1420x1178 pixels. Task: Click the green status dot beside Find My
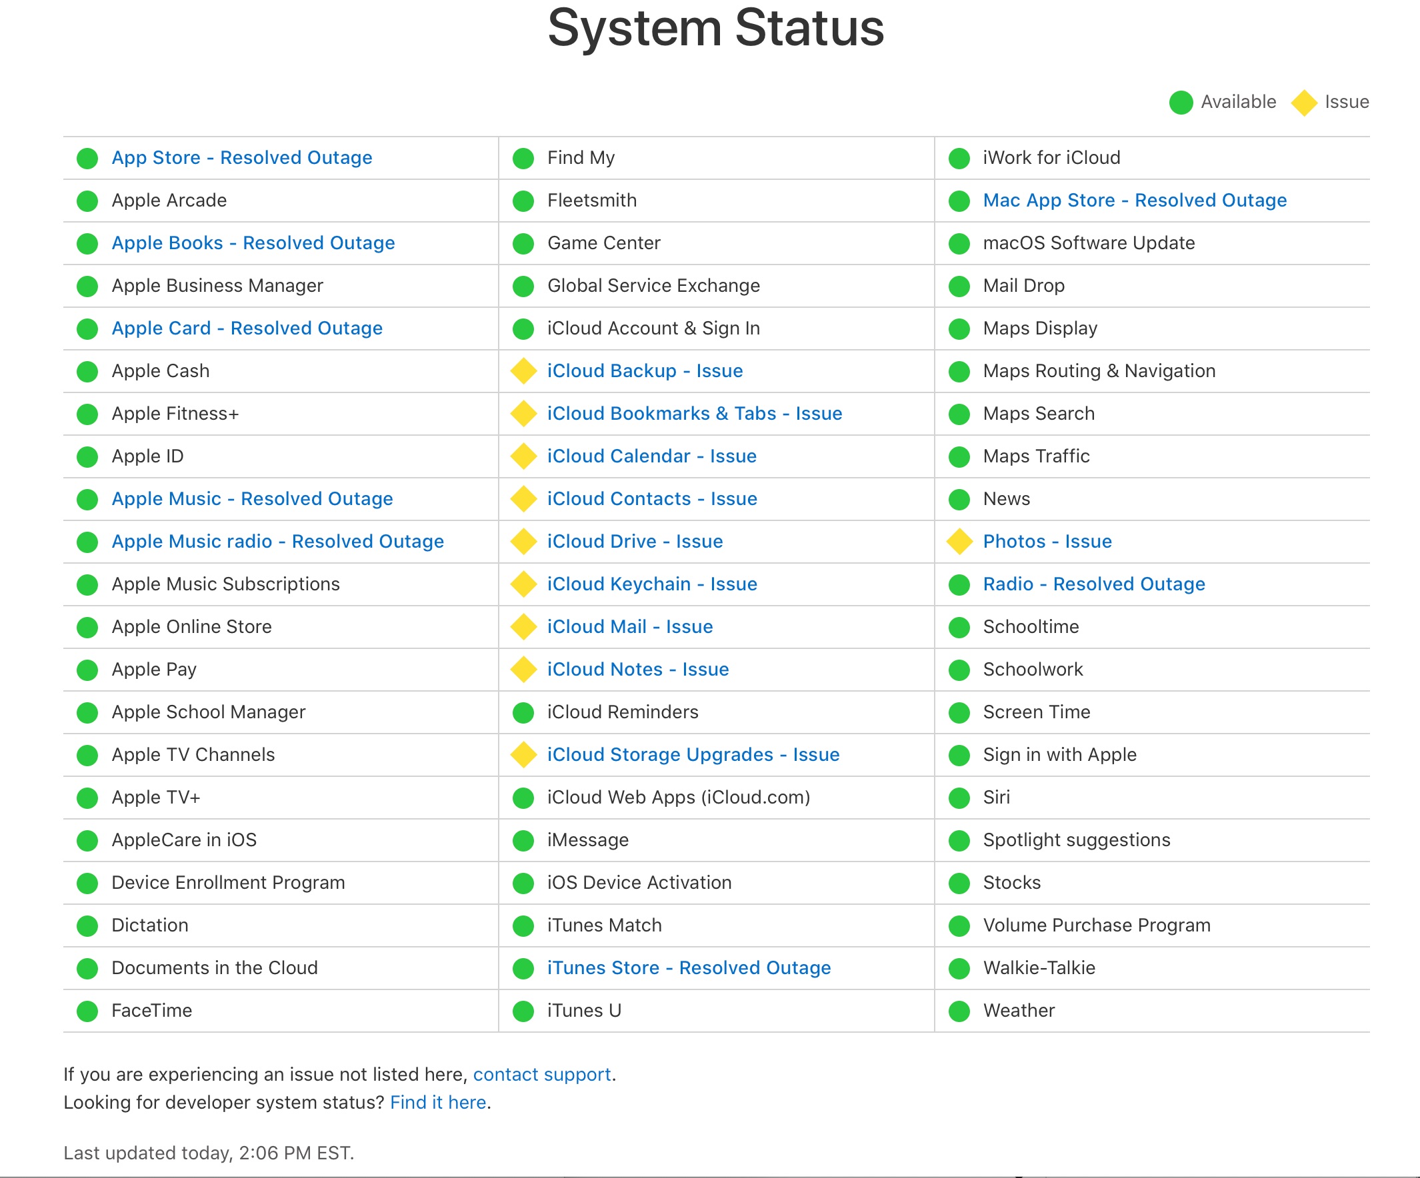coord(523,158)
